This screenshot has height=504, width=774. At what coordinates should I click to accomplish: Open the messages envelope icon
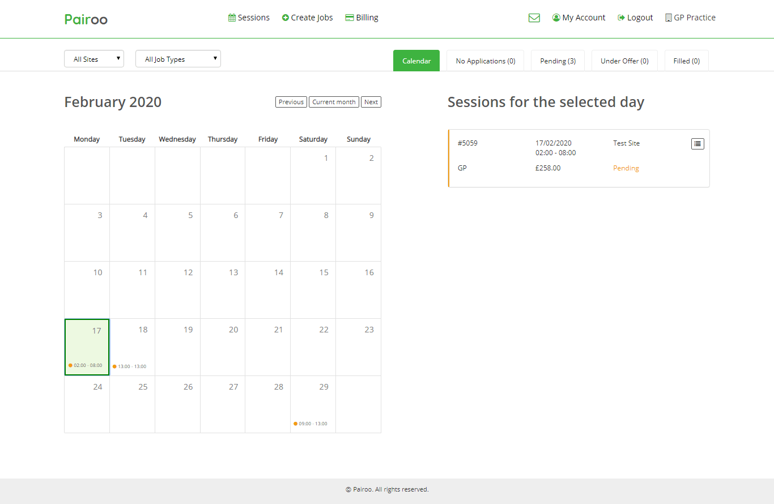[x=534, y=18]
